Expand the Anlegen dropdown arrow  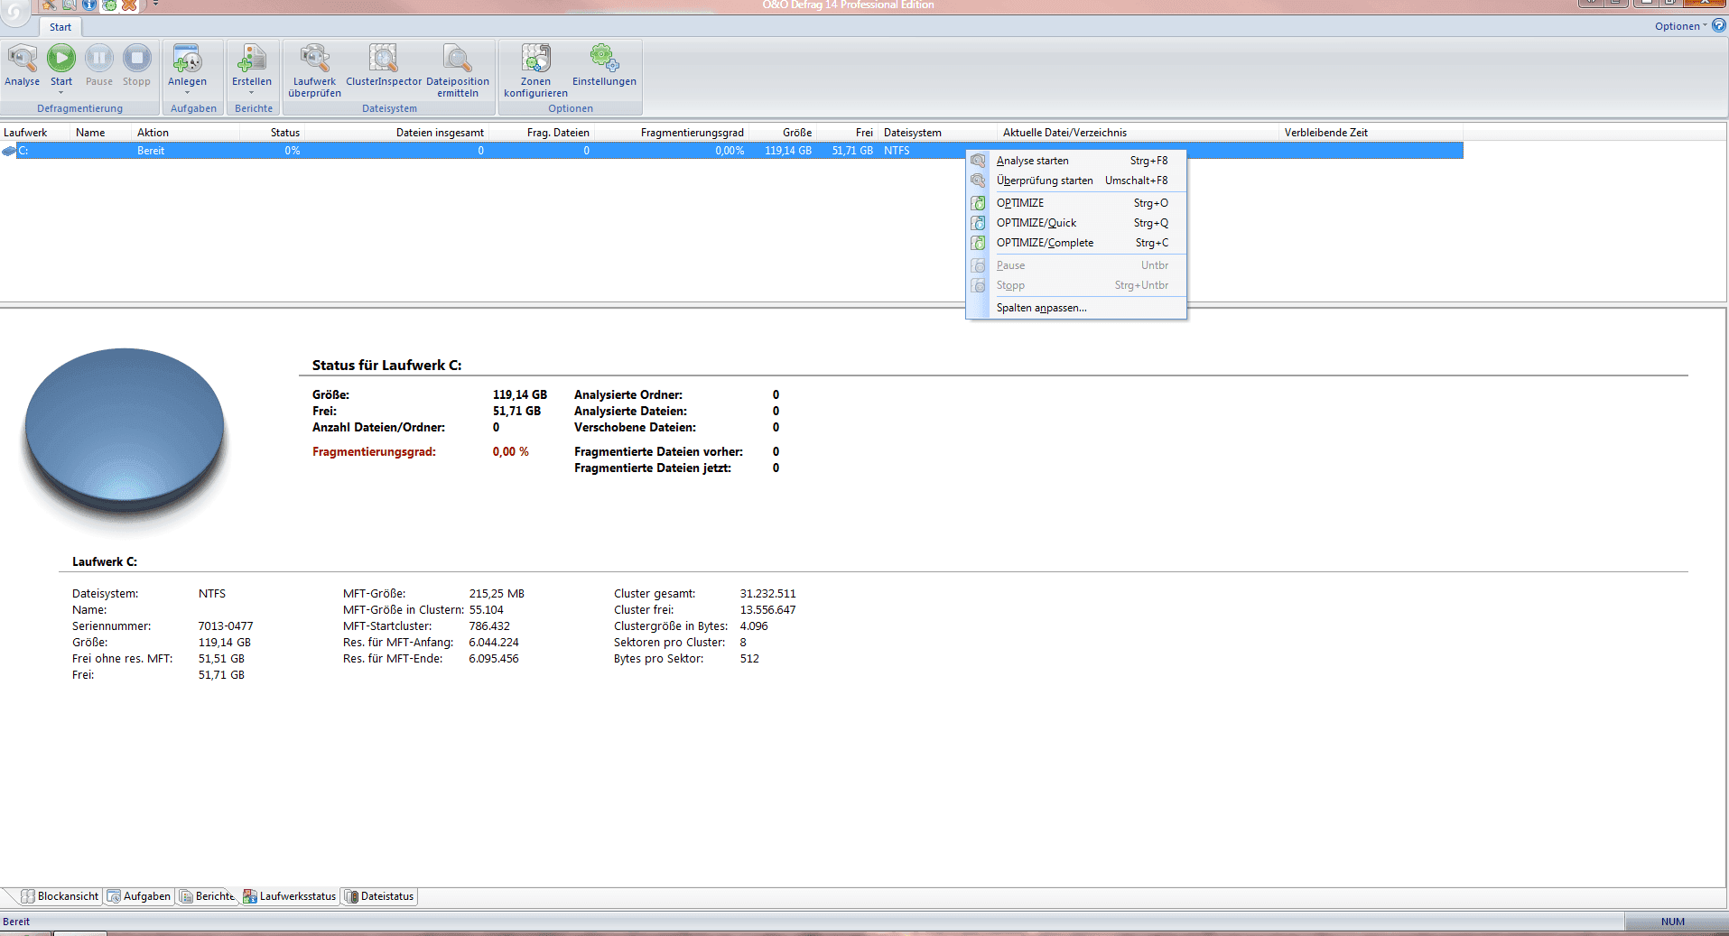pyautogui.click(x=187, y=92)
